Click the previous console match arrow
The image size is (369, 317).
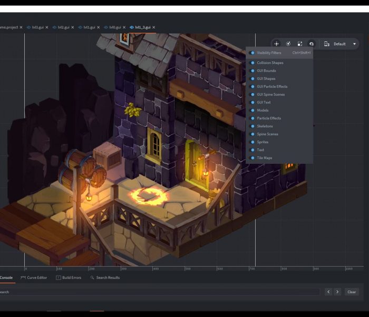click(328, 292)
